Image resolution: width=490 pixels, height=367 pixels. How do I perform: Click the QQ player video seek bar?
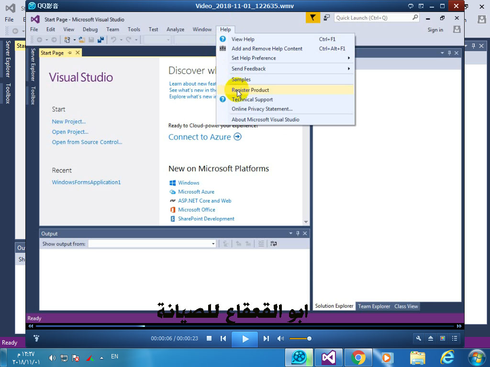pos(245,326)
